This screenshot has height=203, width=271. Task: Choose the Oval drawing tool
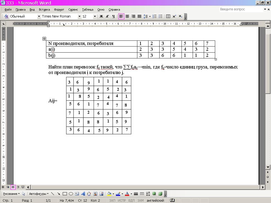pos(71,194)
